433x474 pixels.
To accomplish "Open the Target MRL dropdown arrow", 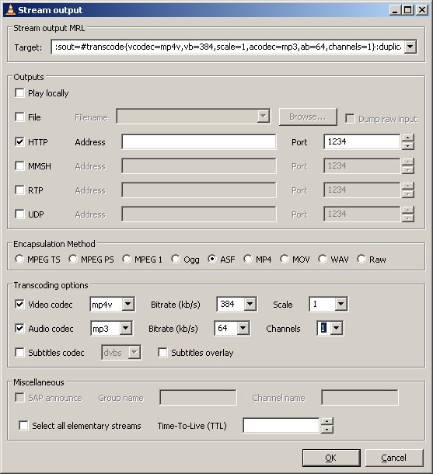I will [x=410, y=47].
